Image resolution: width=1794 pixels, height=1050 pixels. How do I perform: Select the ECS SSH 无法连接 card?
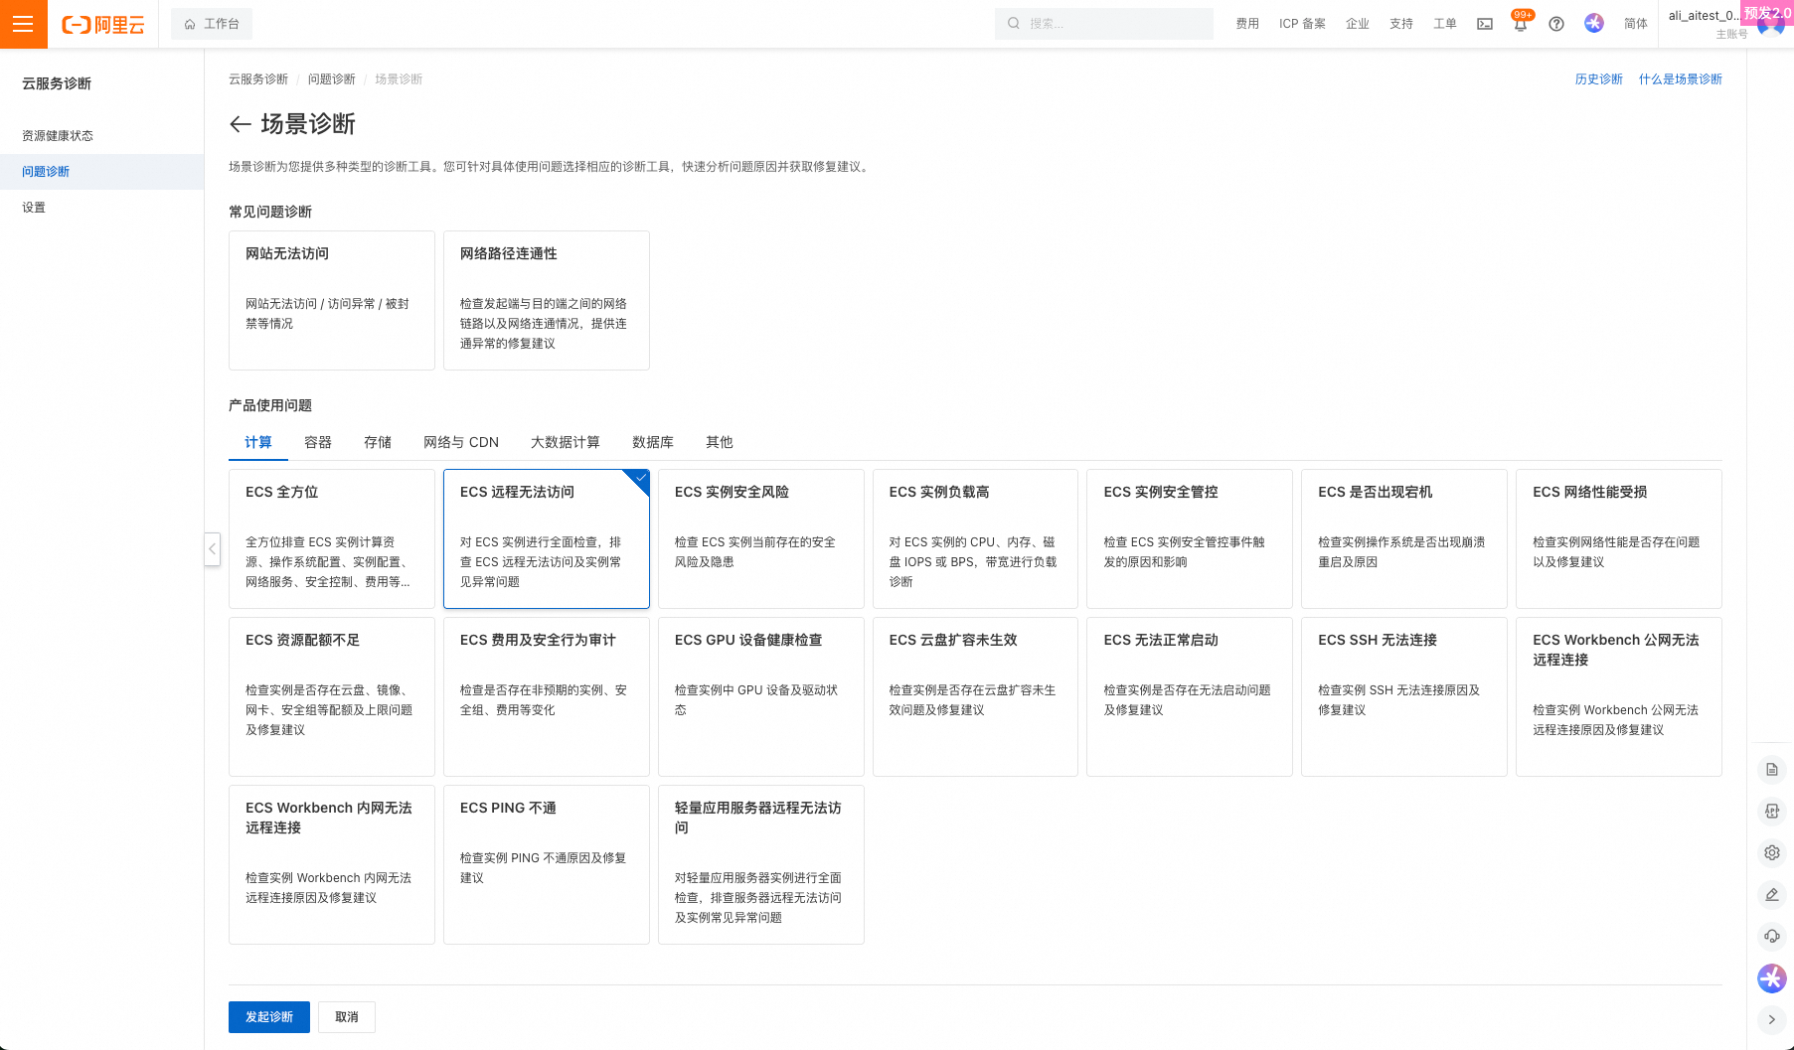click(x=1404, y=696)
